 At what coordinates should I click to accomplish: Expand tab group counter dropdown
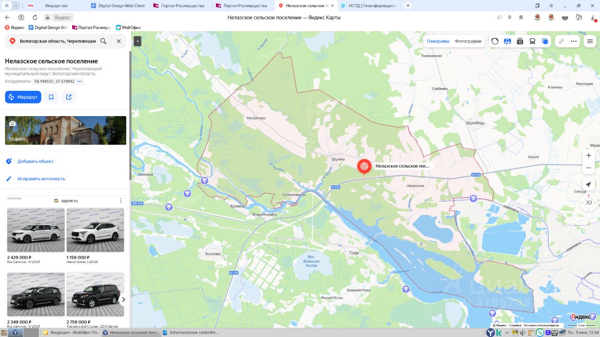(x=16, y=6)
